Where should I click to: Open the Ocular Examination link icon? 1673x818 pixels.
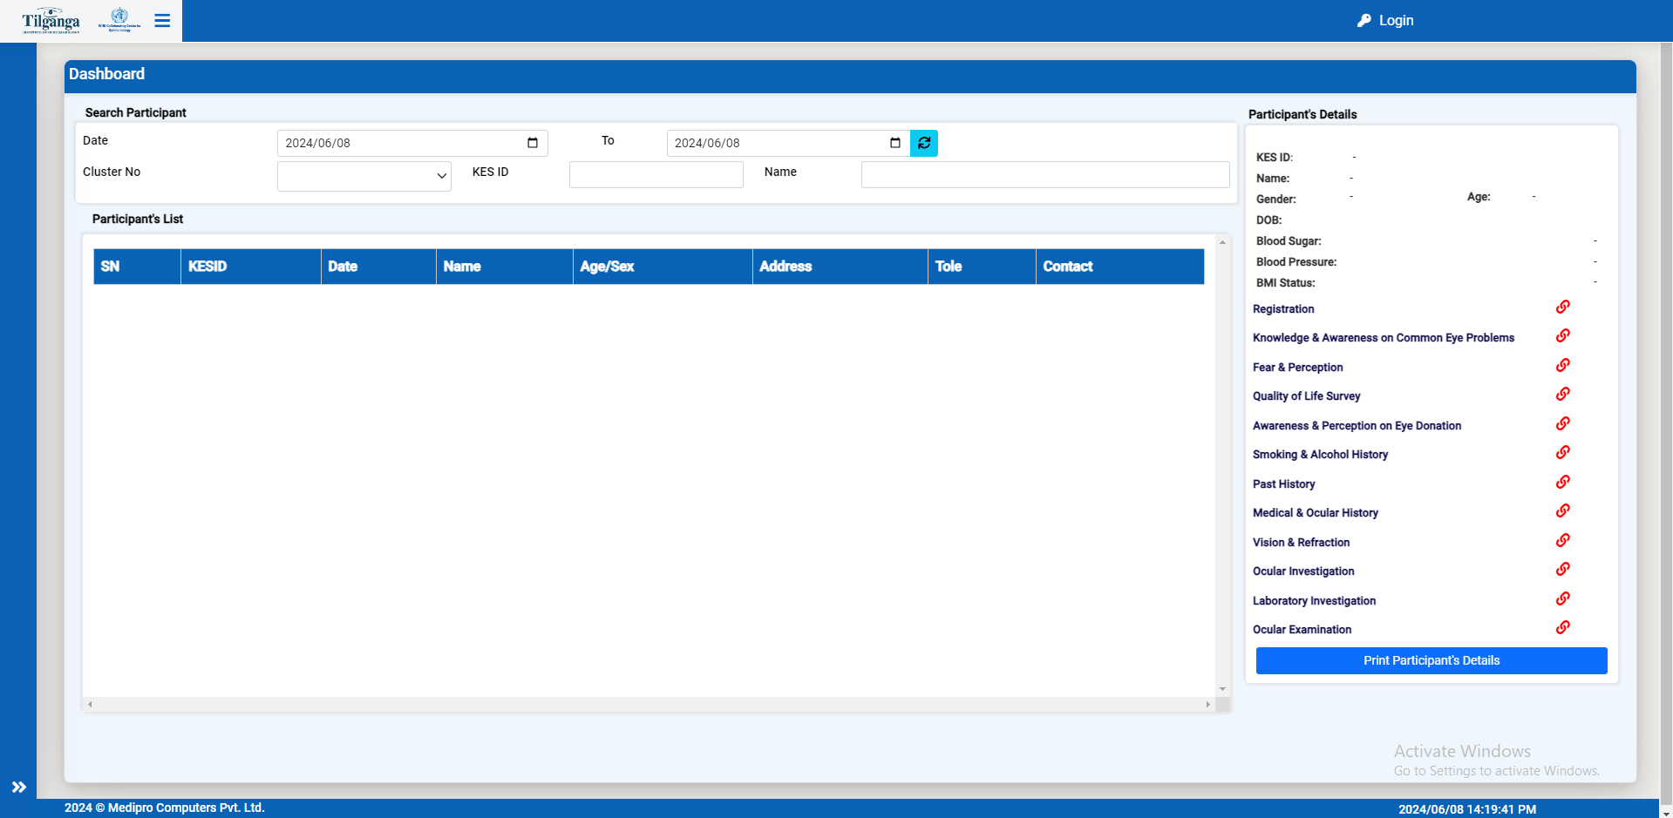click(1563, 627)
